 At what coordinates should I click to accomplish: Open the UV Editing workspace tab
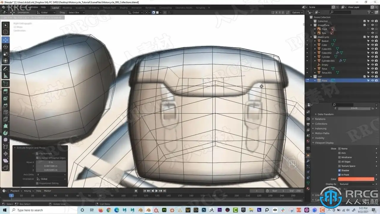pyautogui.click(x=94, y=8)
